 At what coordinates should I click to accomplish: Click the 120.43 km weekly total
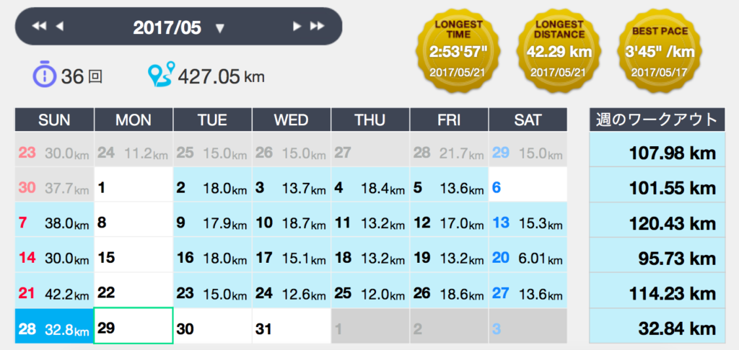(x=657, y=223)
